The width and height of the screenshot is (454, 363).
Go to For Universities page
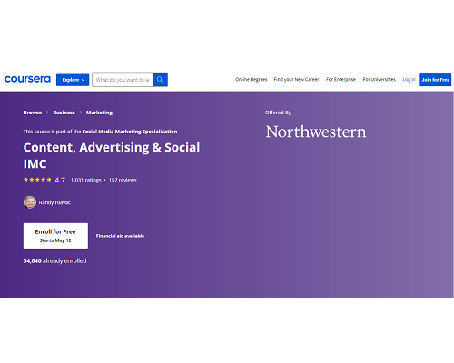(380, 79)
